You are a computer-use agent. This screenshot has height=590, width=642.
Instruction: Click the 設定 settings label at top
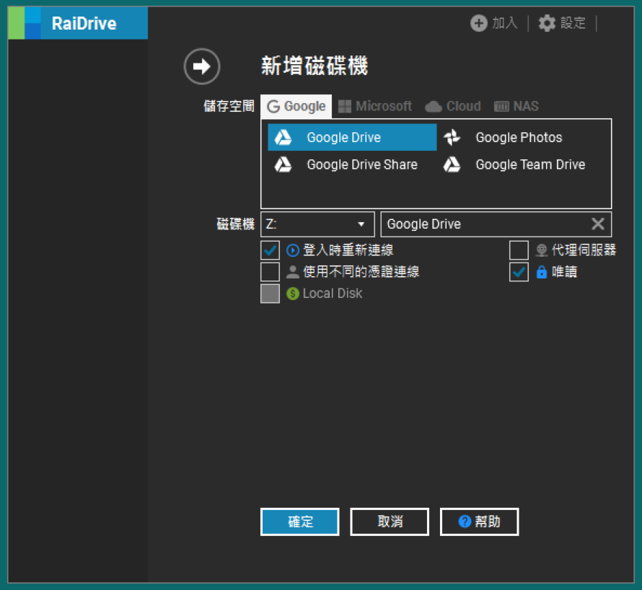[x=573, y=23]
